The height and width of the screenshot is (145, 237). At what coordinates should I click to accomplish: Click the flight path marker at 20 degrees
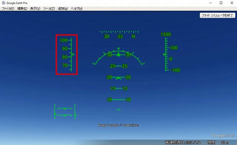pos(118,78)
